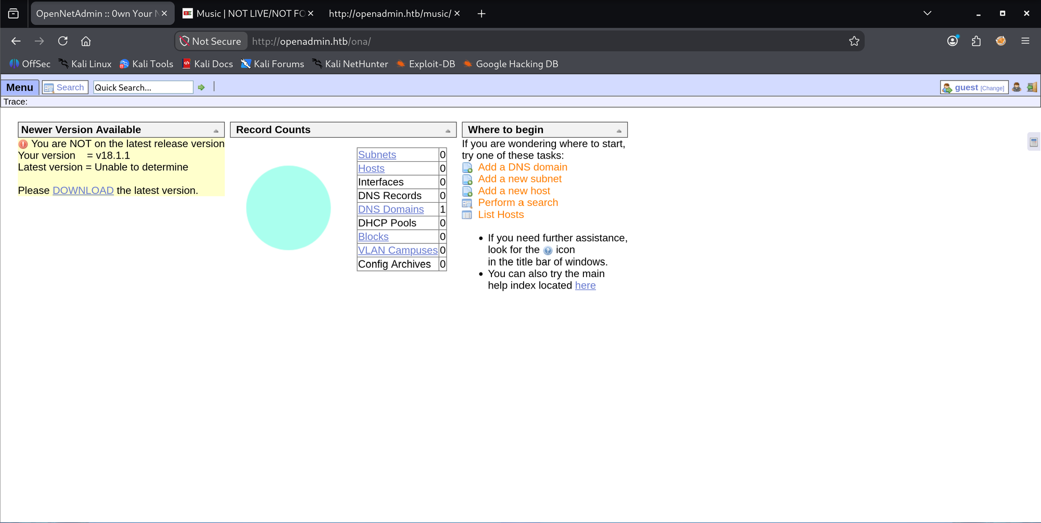Collapse the Newer Version Available panel
The height and width of the screenshot is (523, 1041).
(216, 130)
